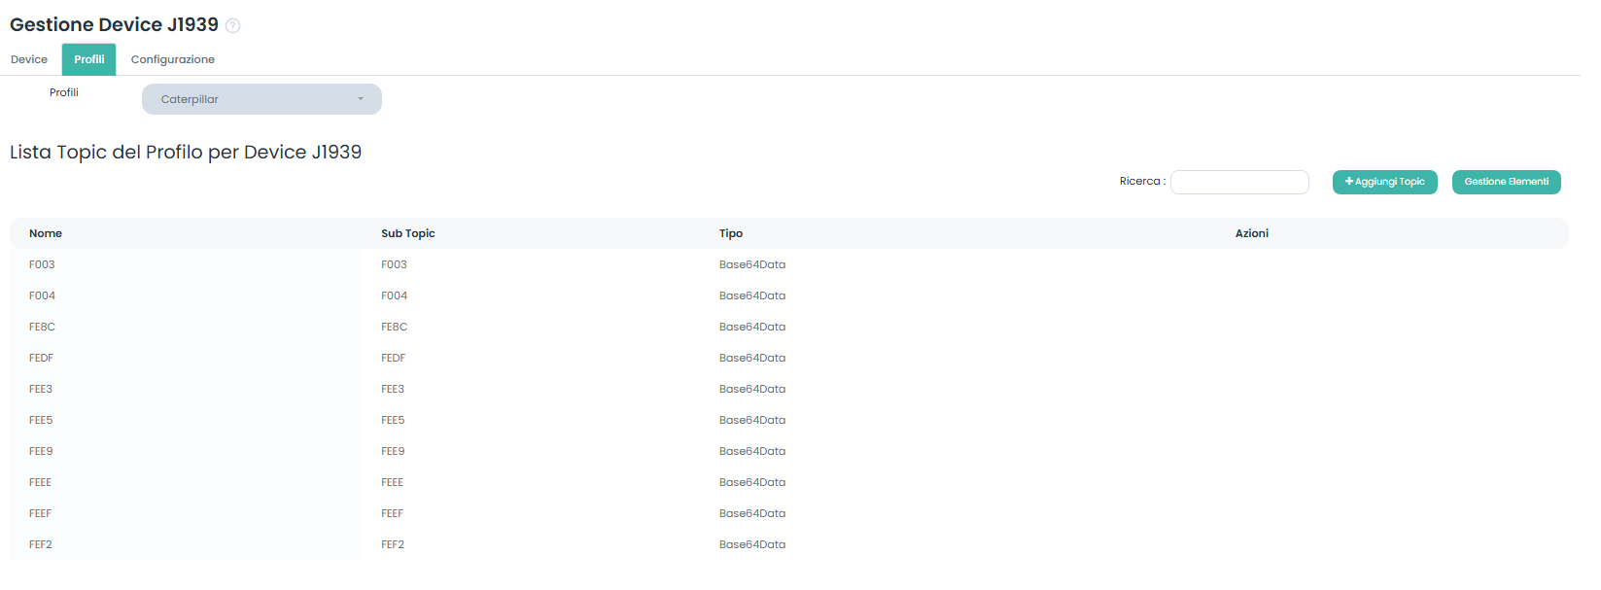Click the help icon beside Gestione Device J1939
Screen dimensions: 1601x590
click(233, 26)
